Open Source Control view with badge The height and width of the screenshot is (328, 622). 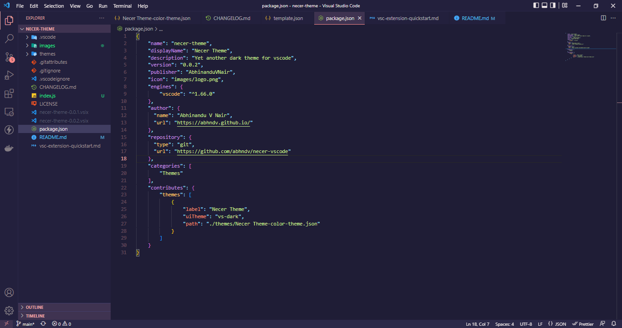[x=9, y=57]
